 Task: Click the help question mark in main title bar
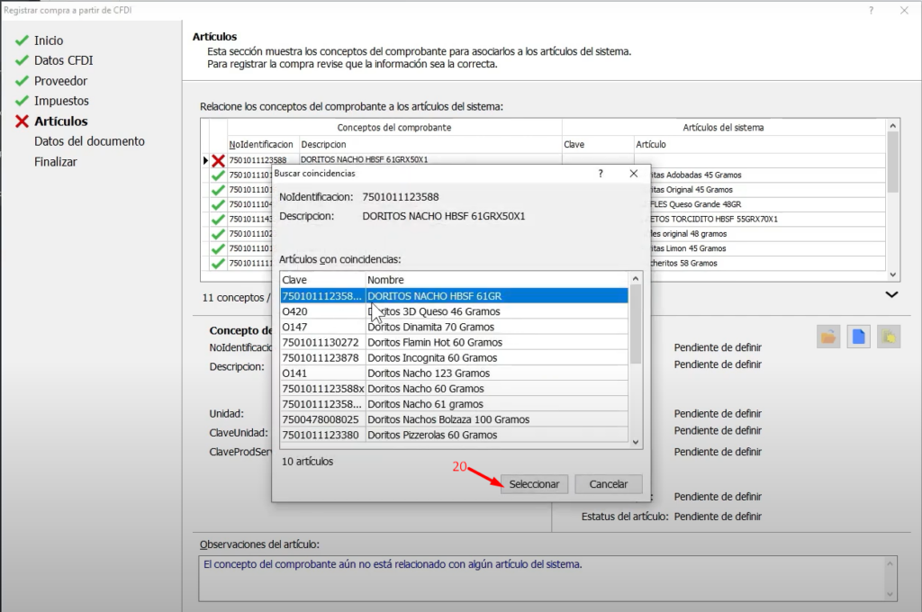point(871,10)
